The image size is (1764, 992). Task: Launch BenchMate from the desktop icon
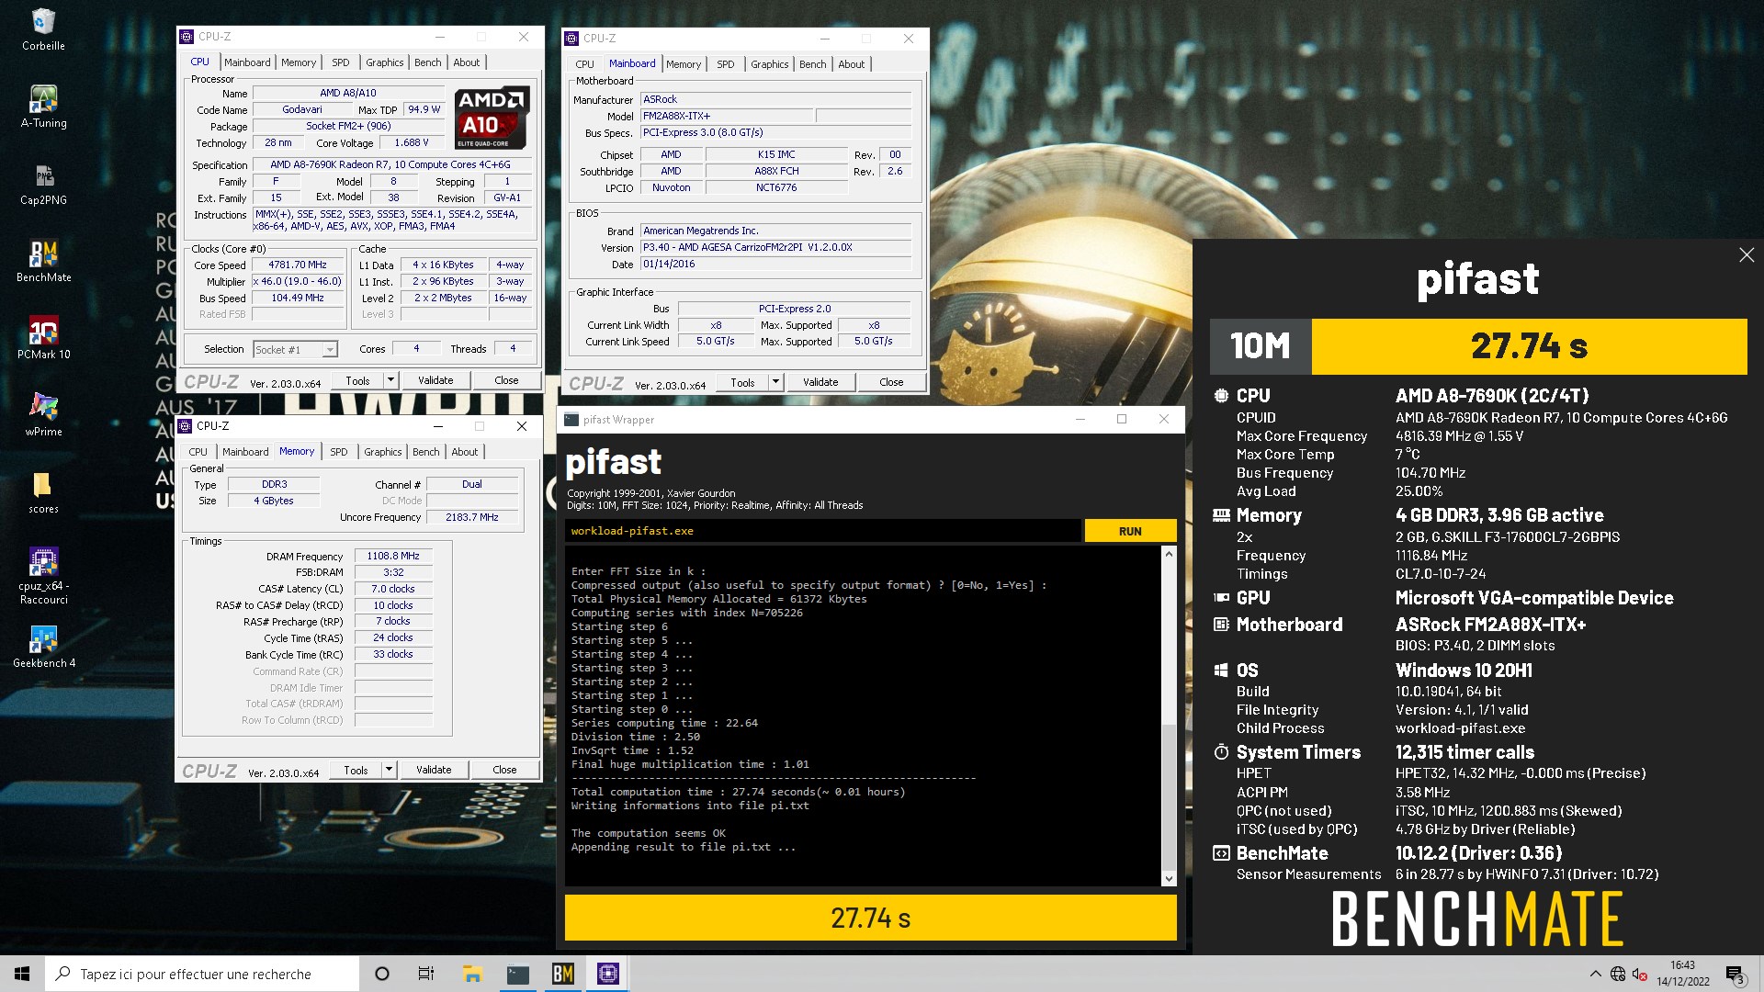coord(43,260)
